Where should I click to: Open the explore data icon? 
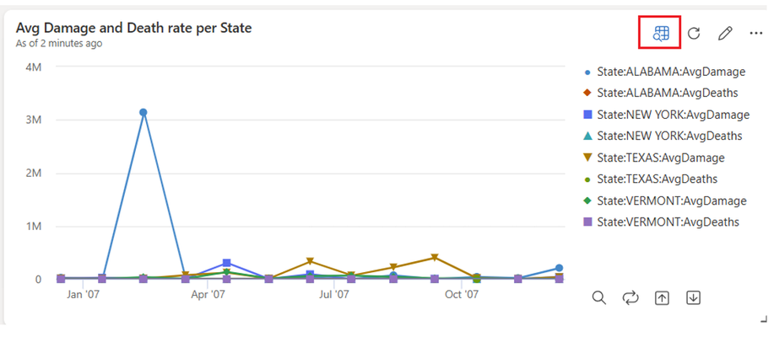tap(660, 33)
